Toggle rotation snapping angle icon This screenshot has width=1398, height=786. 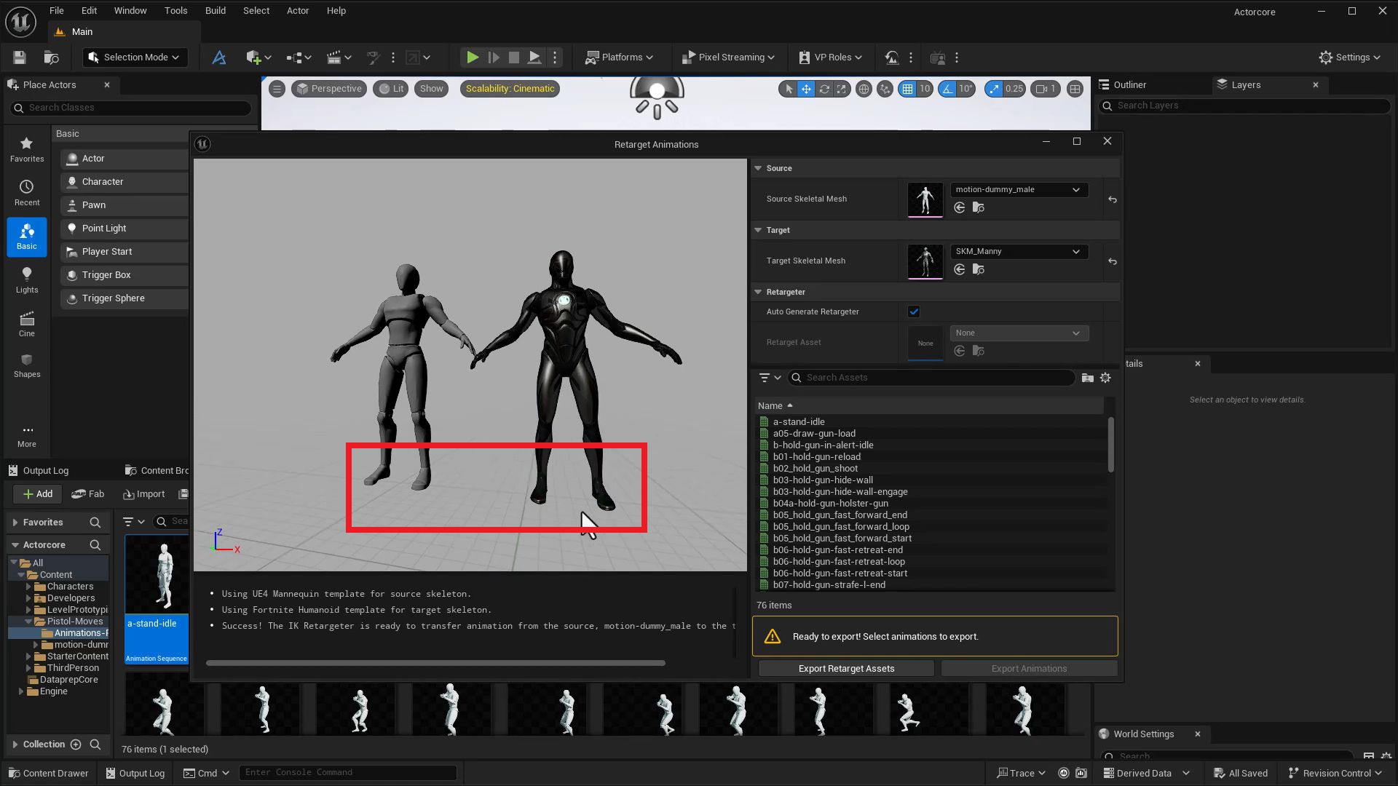(947, 89)
